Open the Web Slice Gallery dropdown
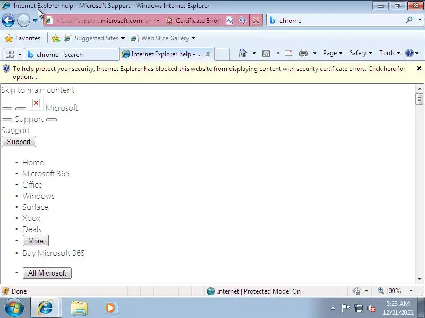The image size is (425, 318). pos(163,38)
